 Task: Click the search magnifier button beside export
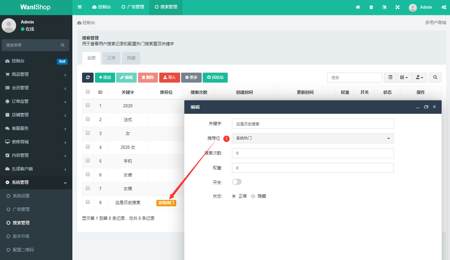[435, 77]
